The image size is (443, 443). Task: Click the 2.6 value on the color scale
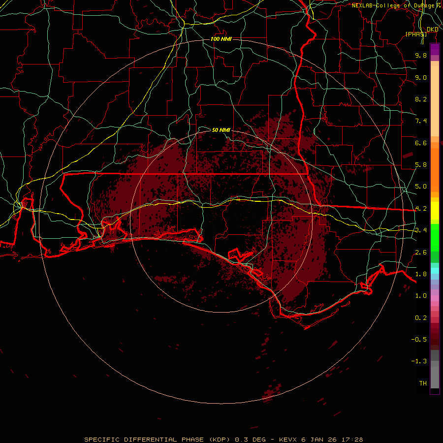coord(421,253)
